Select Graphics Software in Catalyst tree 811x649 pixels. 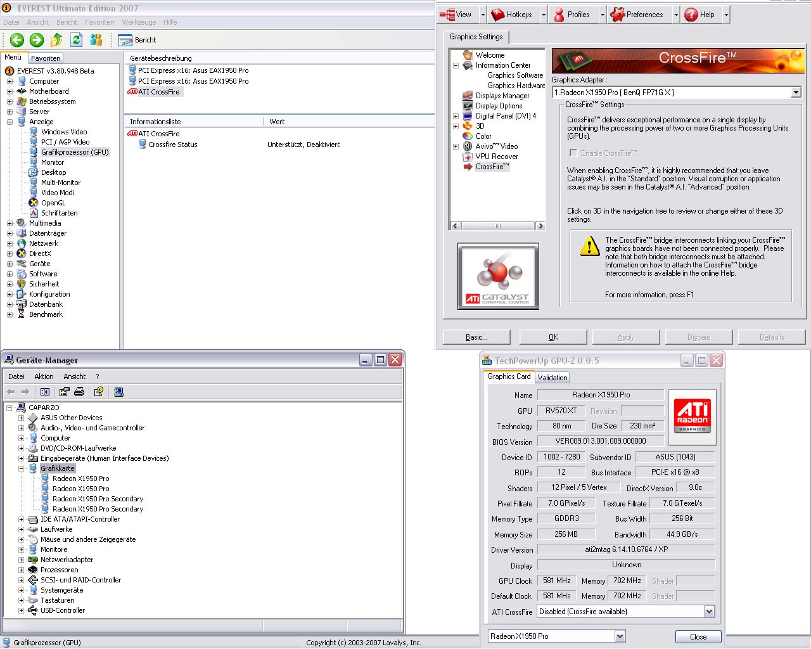click(515, 75)
